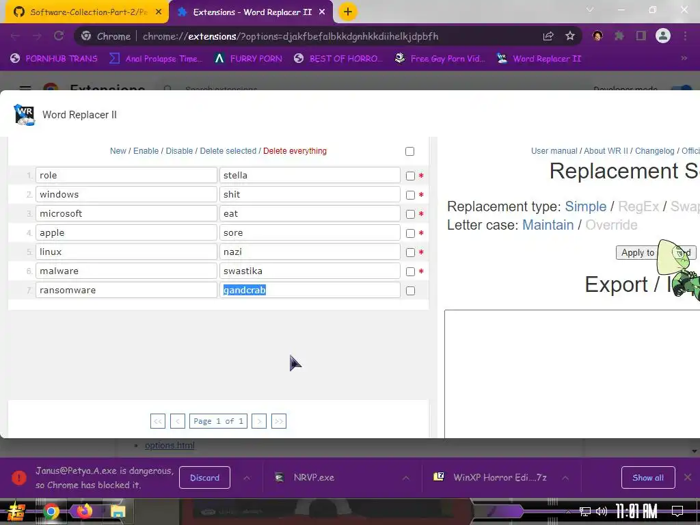
Task: Select the Override letter case option
Action: (611, 224)
